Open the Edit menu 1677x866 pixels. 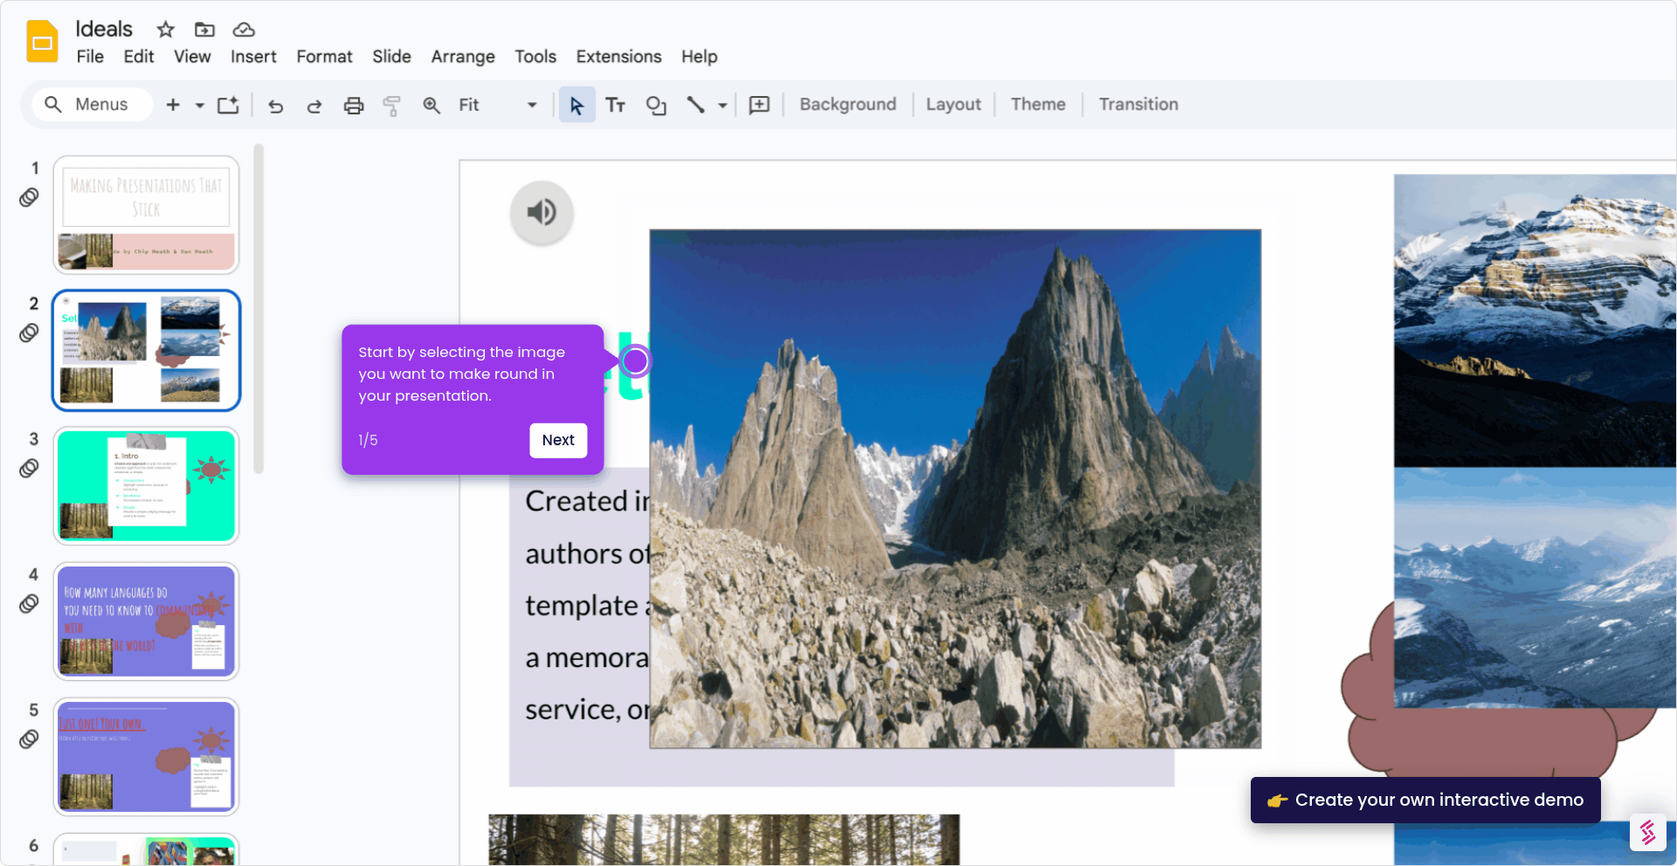pos(139,57)
